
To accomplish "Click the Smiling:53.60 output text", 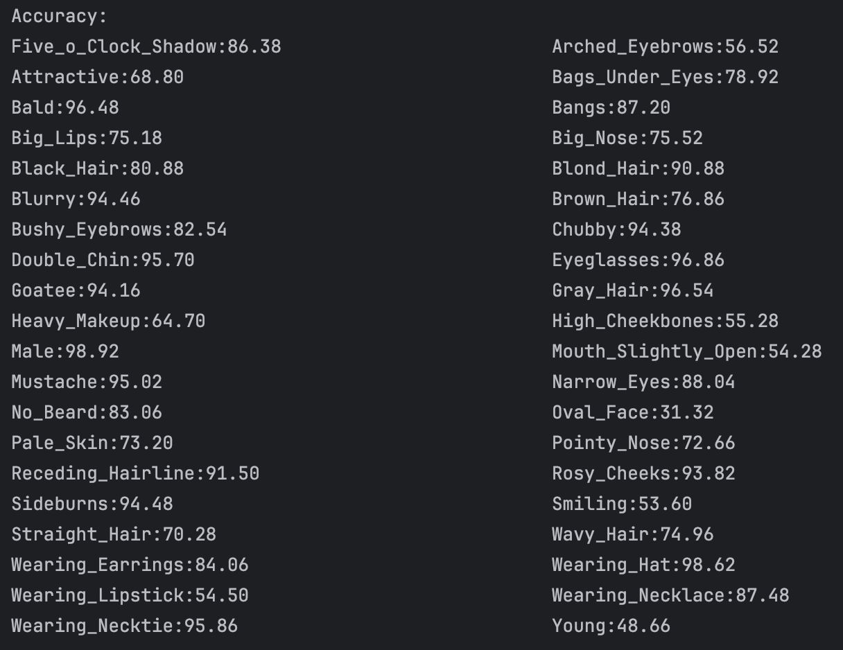I will pos(622,504).
